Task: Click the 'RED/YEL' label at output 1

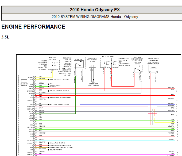Action: tap(171, 88)
